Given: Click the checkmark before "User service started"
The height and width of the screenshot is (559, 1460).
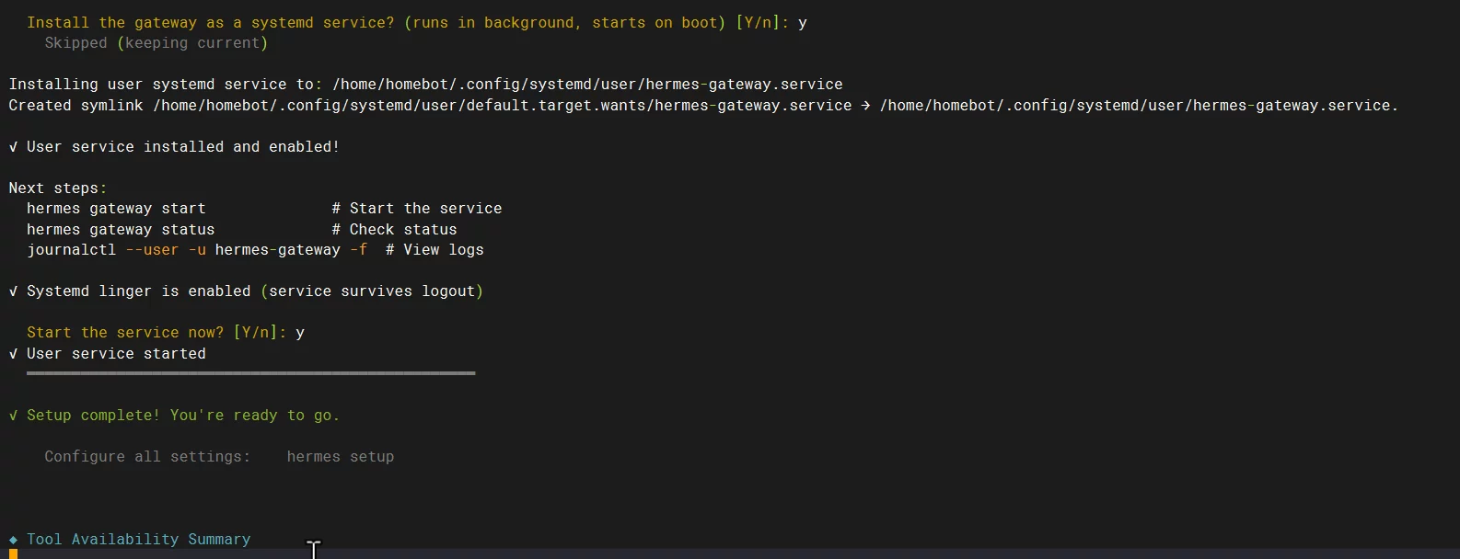Looking at the screenshot, I should 13,354.
